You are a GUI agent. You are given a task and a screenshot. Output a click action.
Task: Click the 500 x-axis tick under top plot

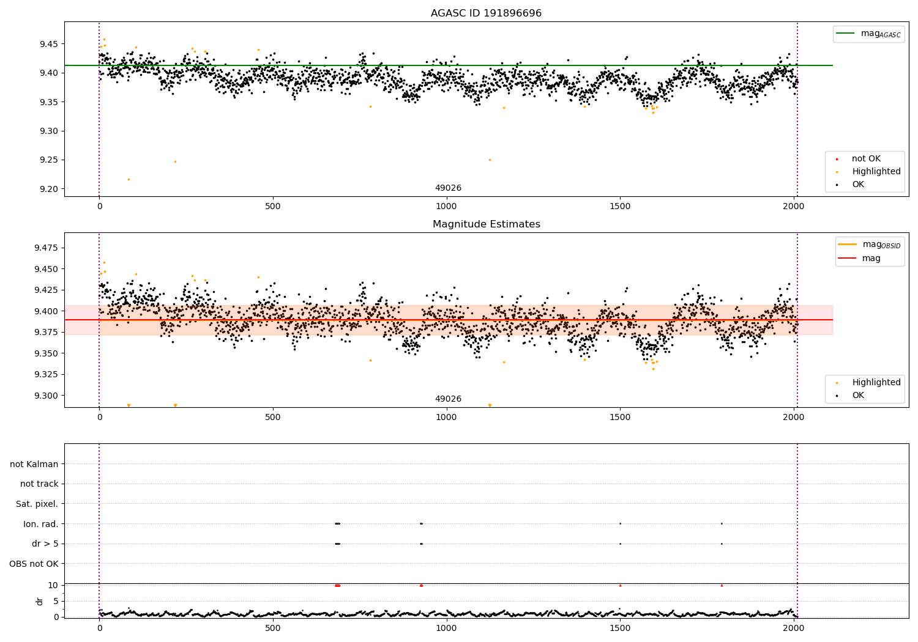(x=273, y=207)
